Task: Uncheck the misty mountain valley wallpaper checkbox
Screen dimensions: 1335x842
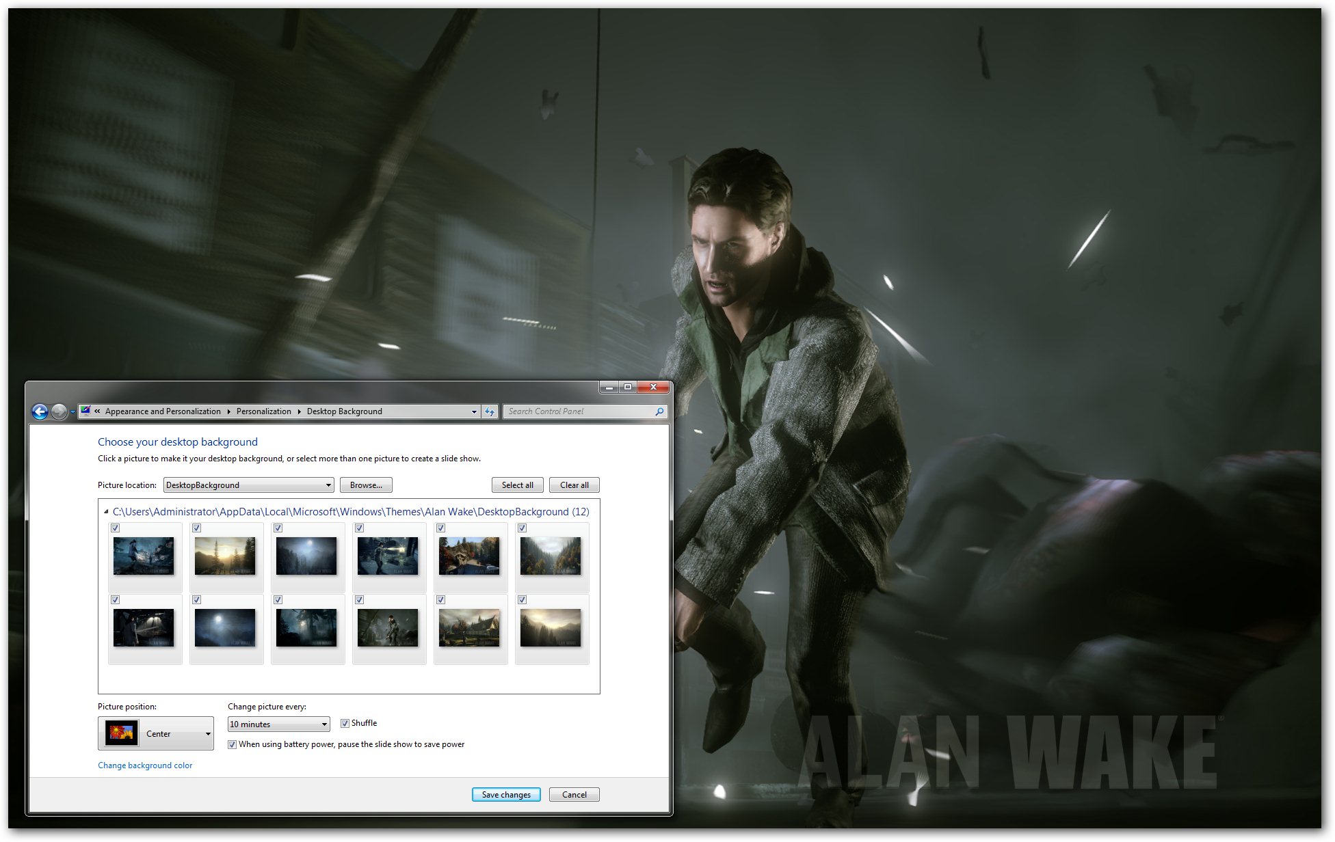Action: point(523,528)
